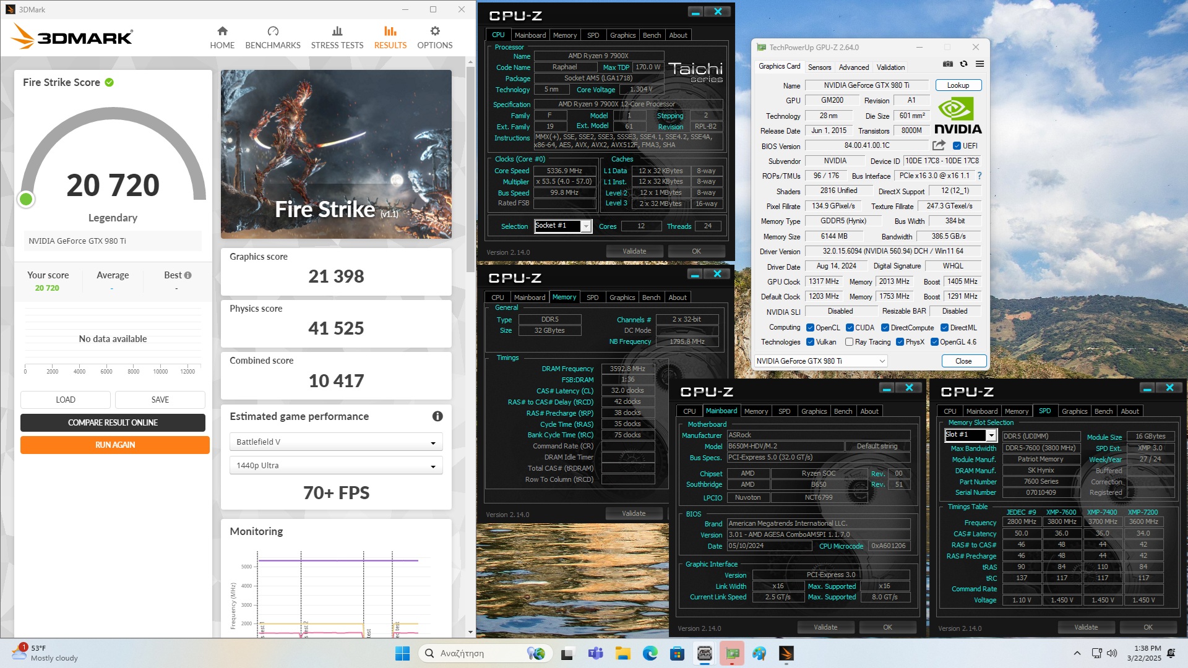The image size is (1188, 668).
Task: Open Microsoft Store on taskbar
Action: coord(677,653)
